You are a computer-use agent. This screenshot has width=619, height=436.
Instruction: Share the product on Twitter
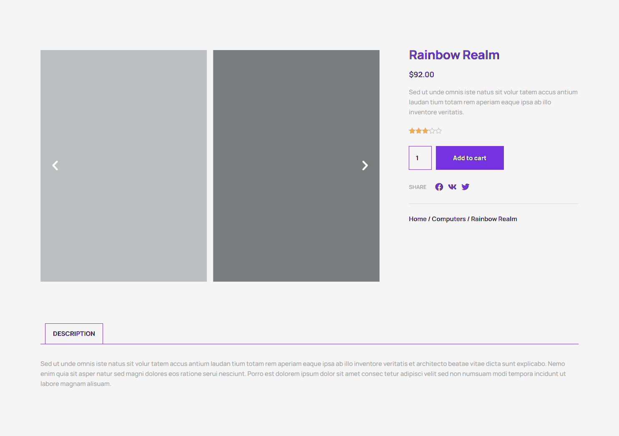click(466, 187)
